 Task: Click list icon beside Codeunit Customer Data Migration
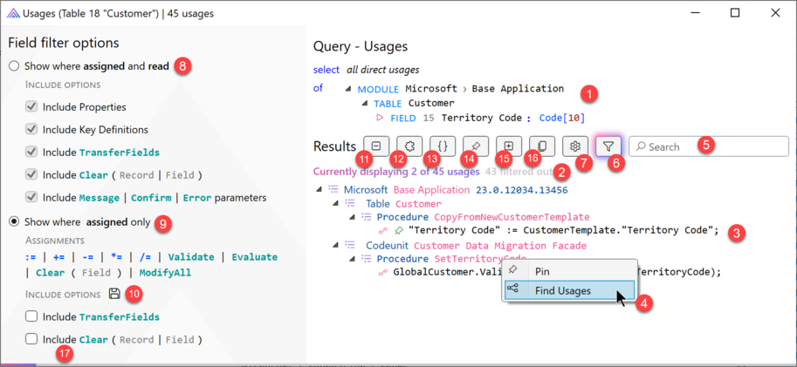[x=350, y=245]
